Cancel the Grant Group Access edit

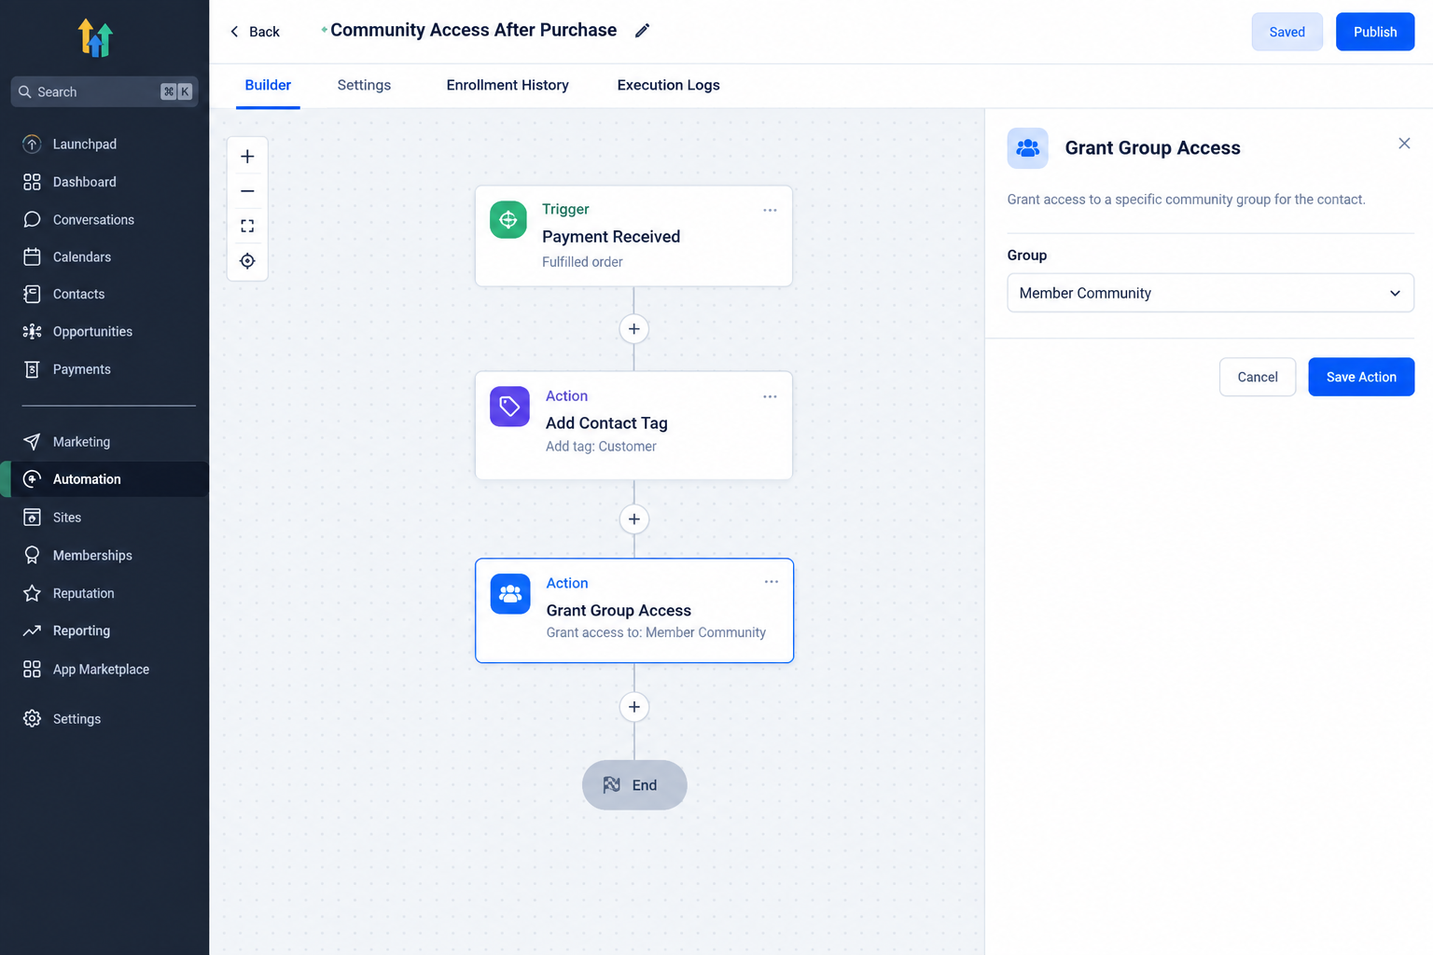(1257, 377)
